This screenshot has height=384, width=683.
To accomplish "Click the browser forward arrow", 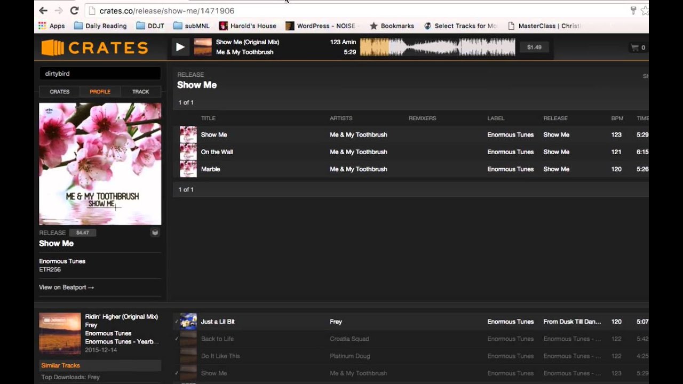I will (x=59, y=11).
